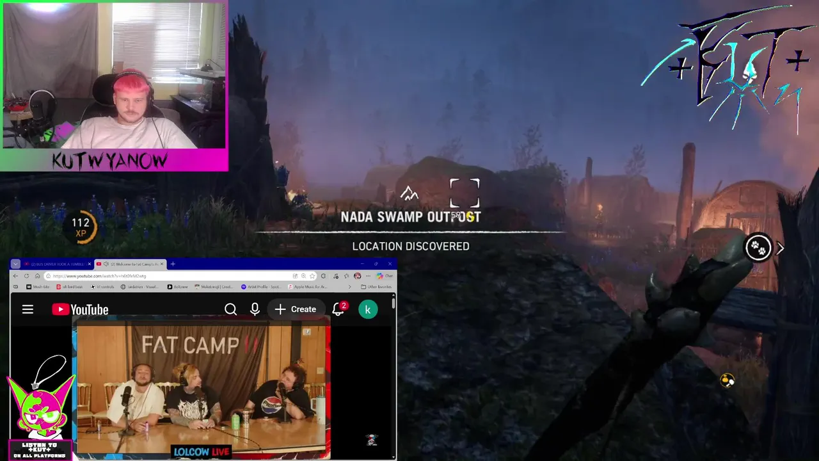Add page to favorites with star icon
Image resolution: width=819 pixels, height=461 pixels.
[312, 276]
